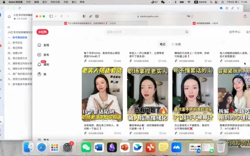Click the search magnifier icon
The width and height of the screenshot is (250, 156).
pos(187,32)
